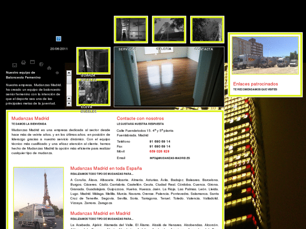
Task: Click the news scrollbar top up arrow
Action: (x=69, y=73)
